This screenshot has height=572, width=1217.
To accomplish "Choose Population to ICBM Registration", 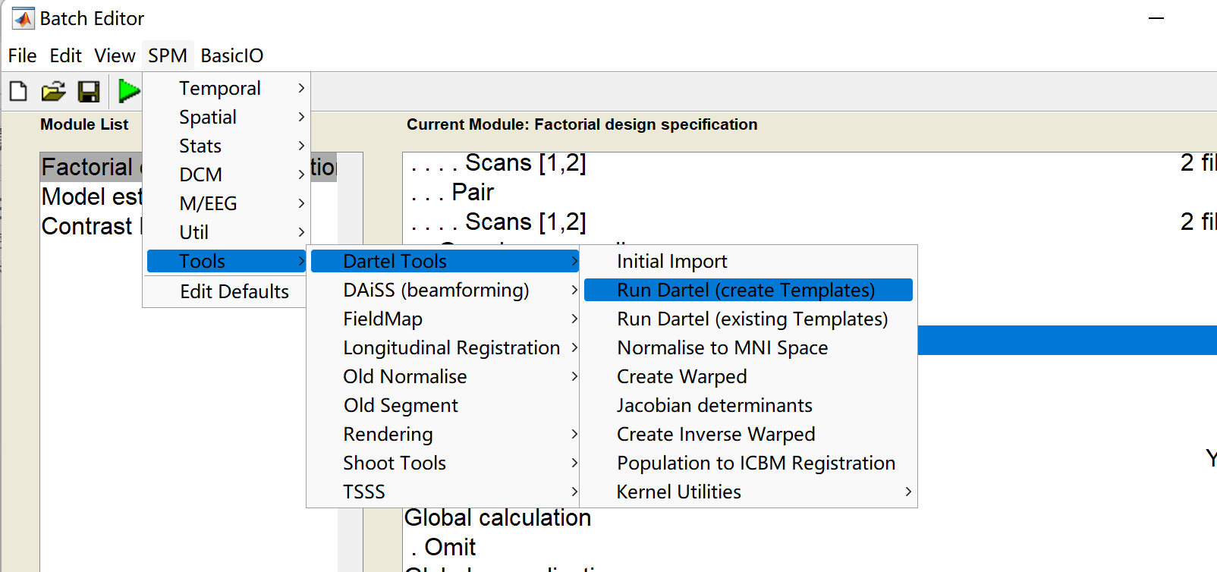I will pos(748,463).
